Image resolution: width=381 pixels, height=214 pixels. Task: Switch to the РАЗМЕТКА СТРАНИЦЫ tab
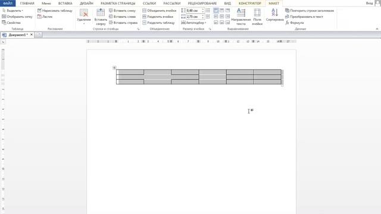pos(118,4)
